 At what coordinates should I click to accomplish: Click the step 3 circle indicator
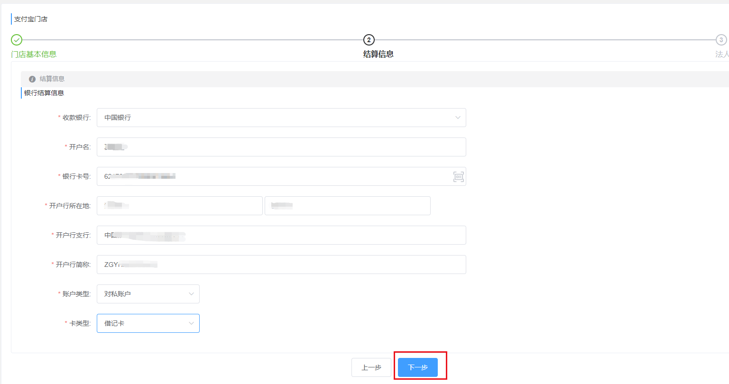point(721,40)
